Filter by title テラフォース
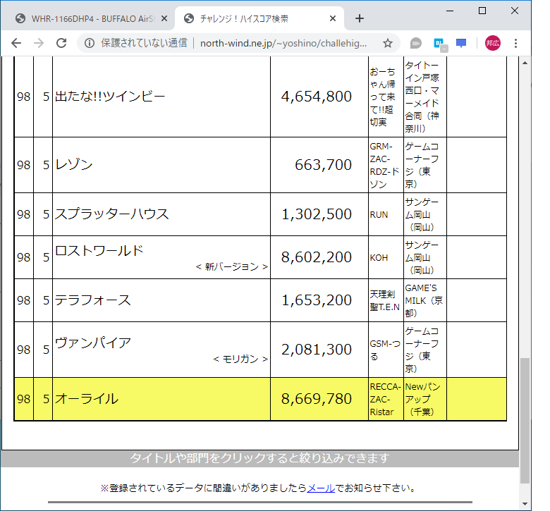 click(93, 300)
